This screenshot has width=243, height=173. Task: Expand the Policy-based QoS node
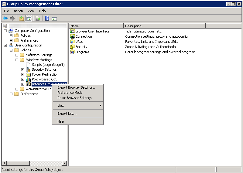pyautogui.click(x=22, y=79)
